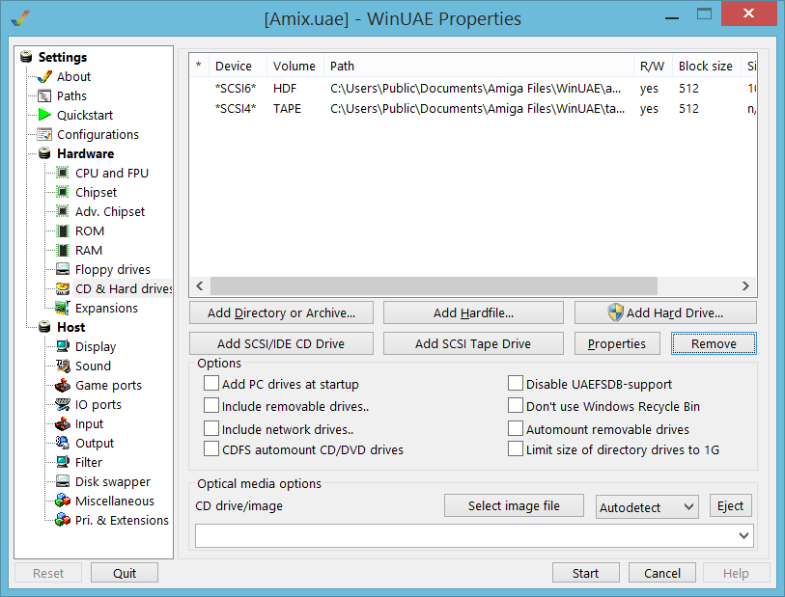Check Don't use Windows Recycle Bin
Viewport: 785px width, 597px height.
pos(516,405)
